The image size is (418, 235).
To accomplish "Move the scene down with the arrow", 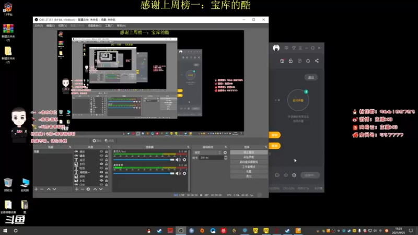I will [54, 189].
